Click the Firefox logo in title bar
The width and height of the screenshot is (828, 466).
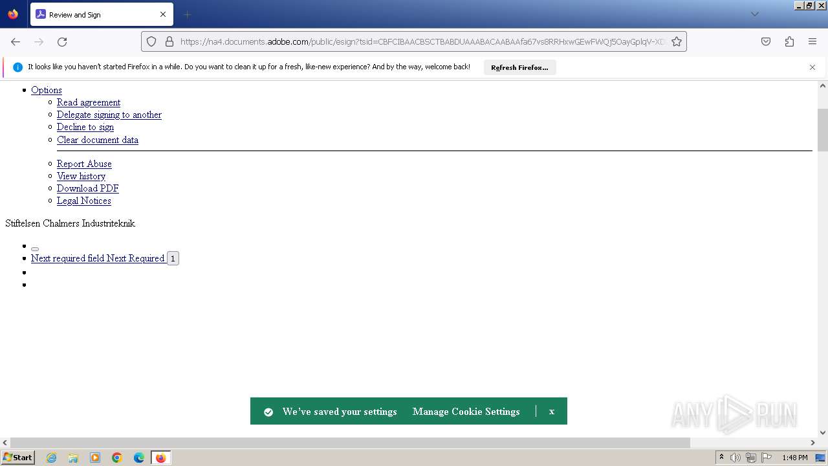13,14
